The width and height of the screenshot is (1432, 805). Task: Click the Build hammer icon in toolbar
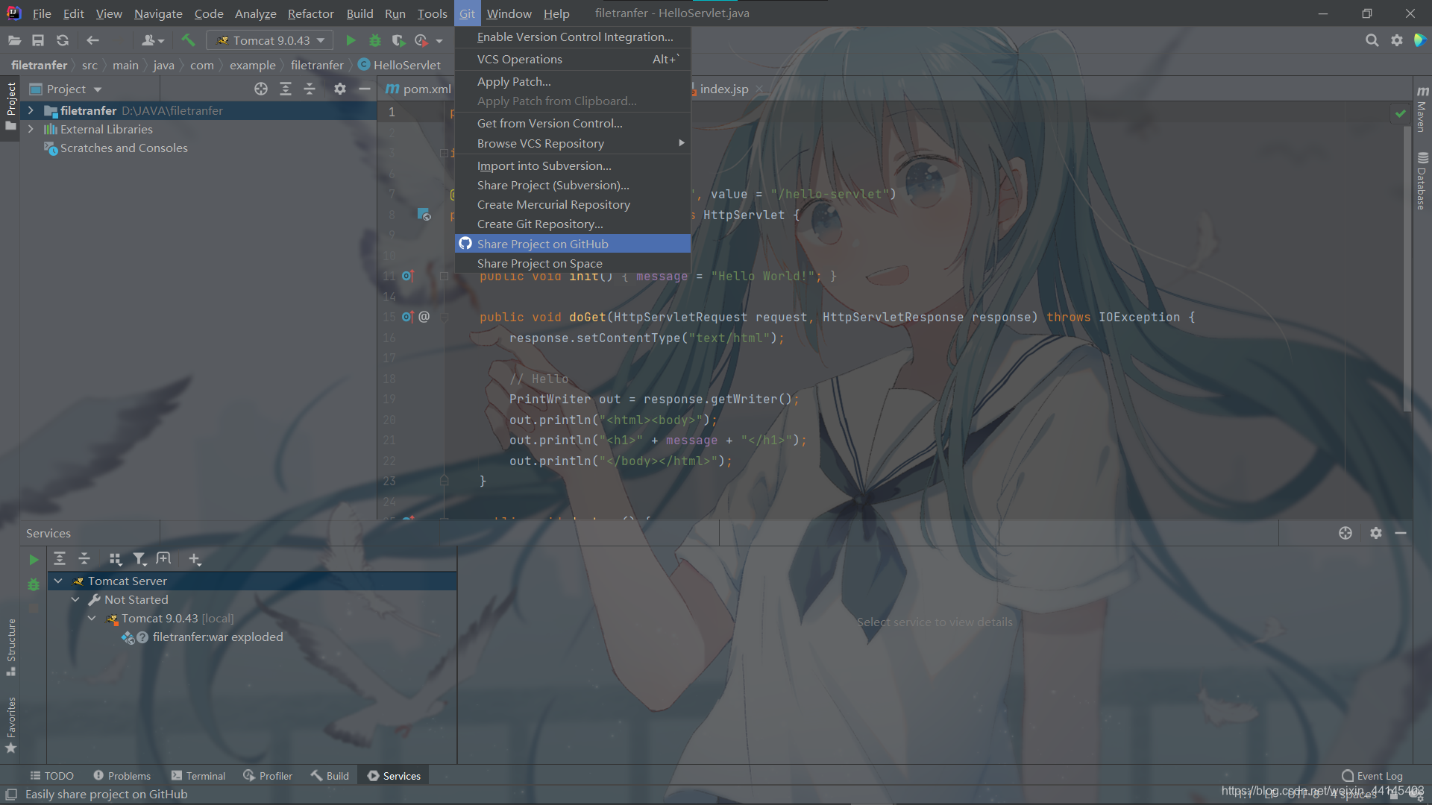188,40
